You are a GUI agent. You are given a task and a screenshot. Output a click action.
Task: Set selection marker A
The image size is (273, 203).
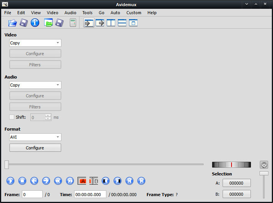point(82,181)
